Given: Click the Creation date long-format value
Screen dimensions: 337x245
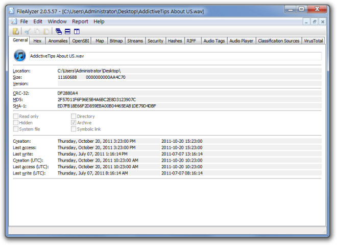Looking at the screenshot, I should (x=97, y=141).
